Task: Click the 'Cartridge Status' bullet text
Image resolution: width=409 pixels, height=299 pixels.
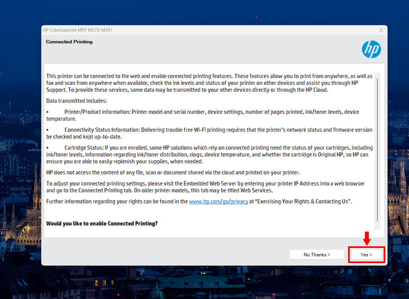Action: [x=209, y=154]
